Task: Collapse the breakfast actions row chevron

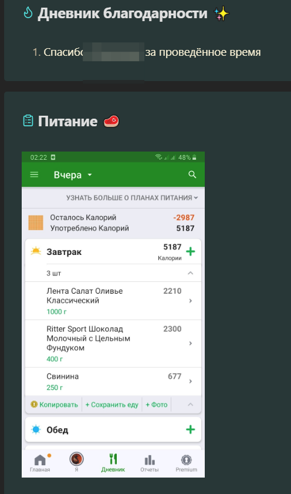Action: click(x=190, y=405)
